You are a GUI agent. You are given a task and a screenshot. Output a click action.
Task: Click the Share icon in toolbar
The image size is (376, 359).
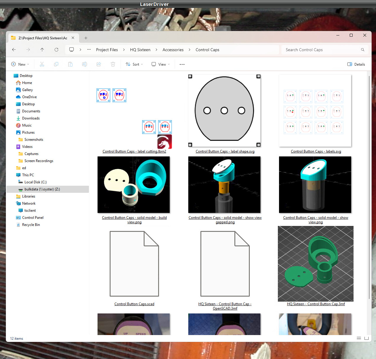pyautogui.click(x=99, y=64)
